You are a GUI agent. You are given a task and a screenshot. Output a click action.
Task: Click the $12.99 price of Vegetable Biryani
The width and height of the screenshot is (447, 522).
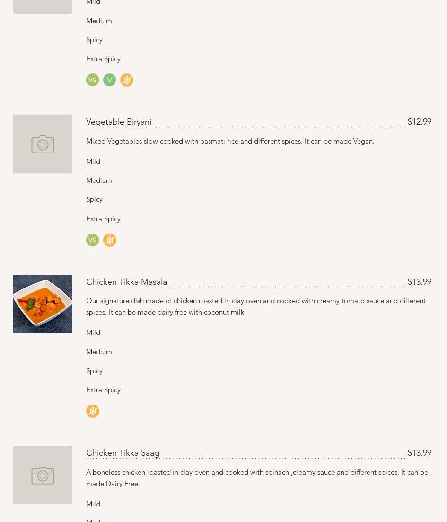tap(419, 122)
